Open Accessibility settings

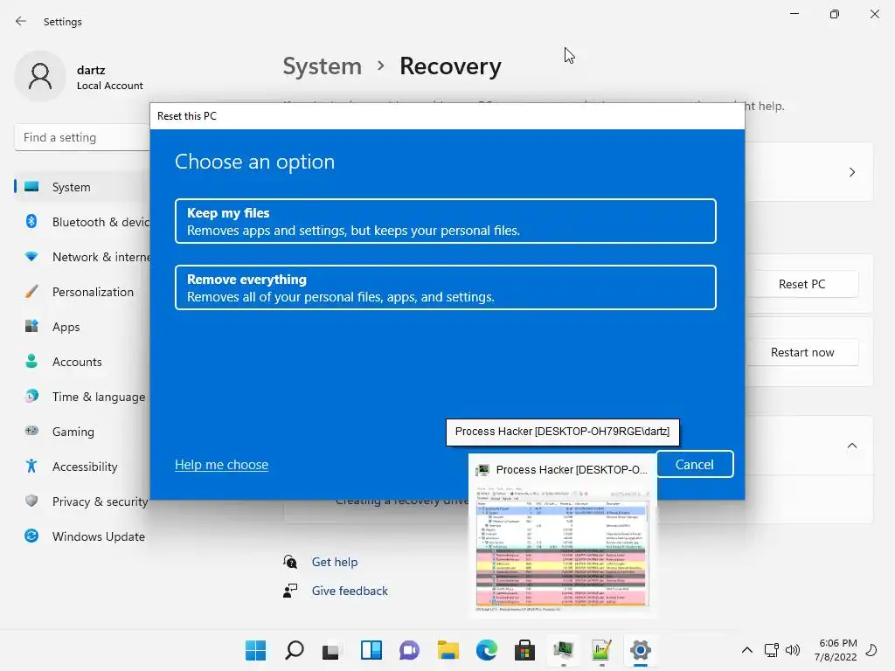(x=81, y=467)
